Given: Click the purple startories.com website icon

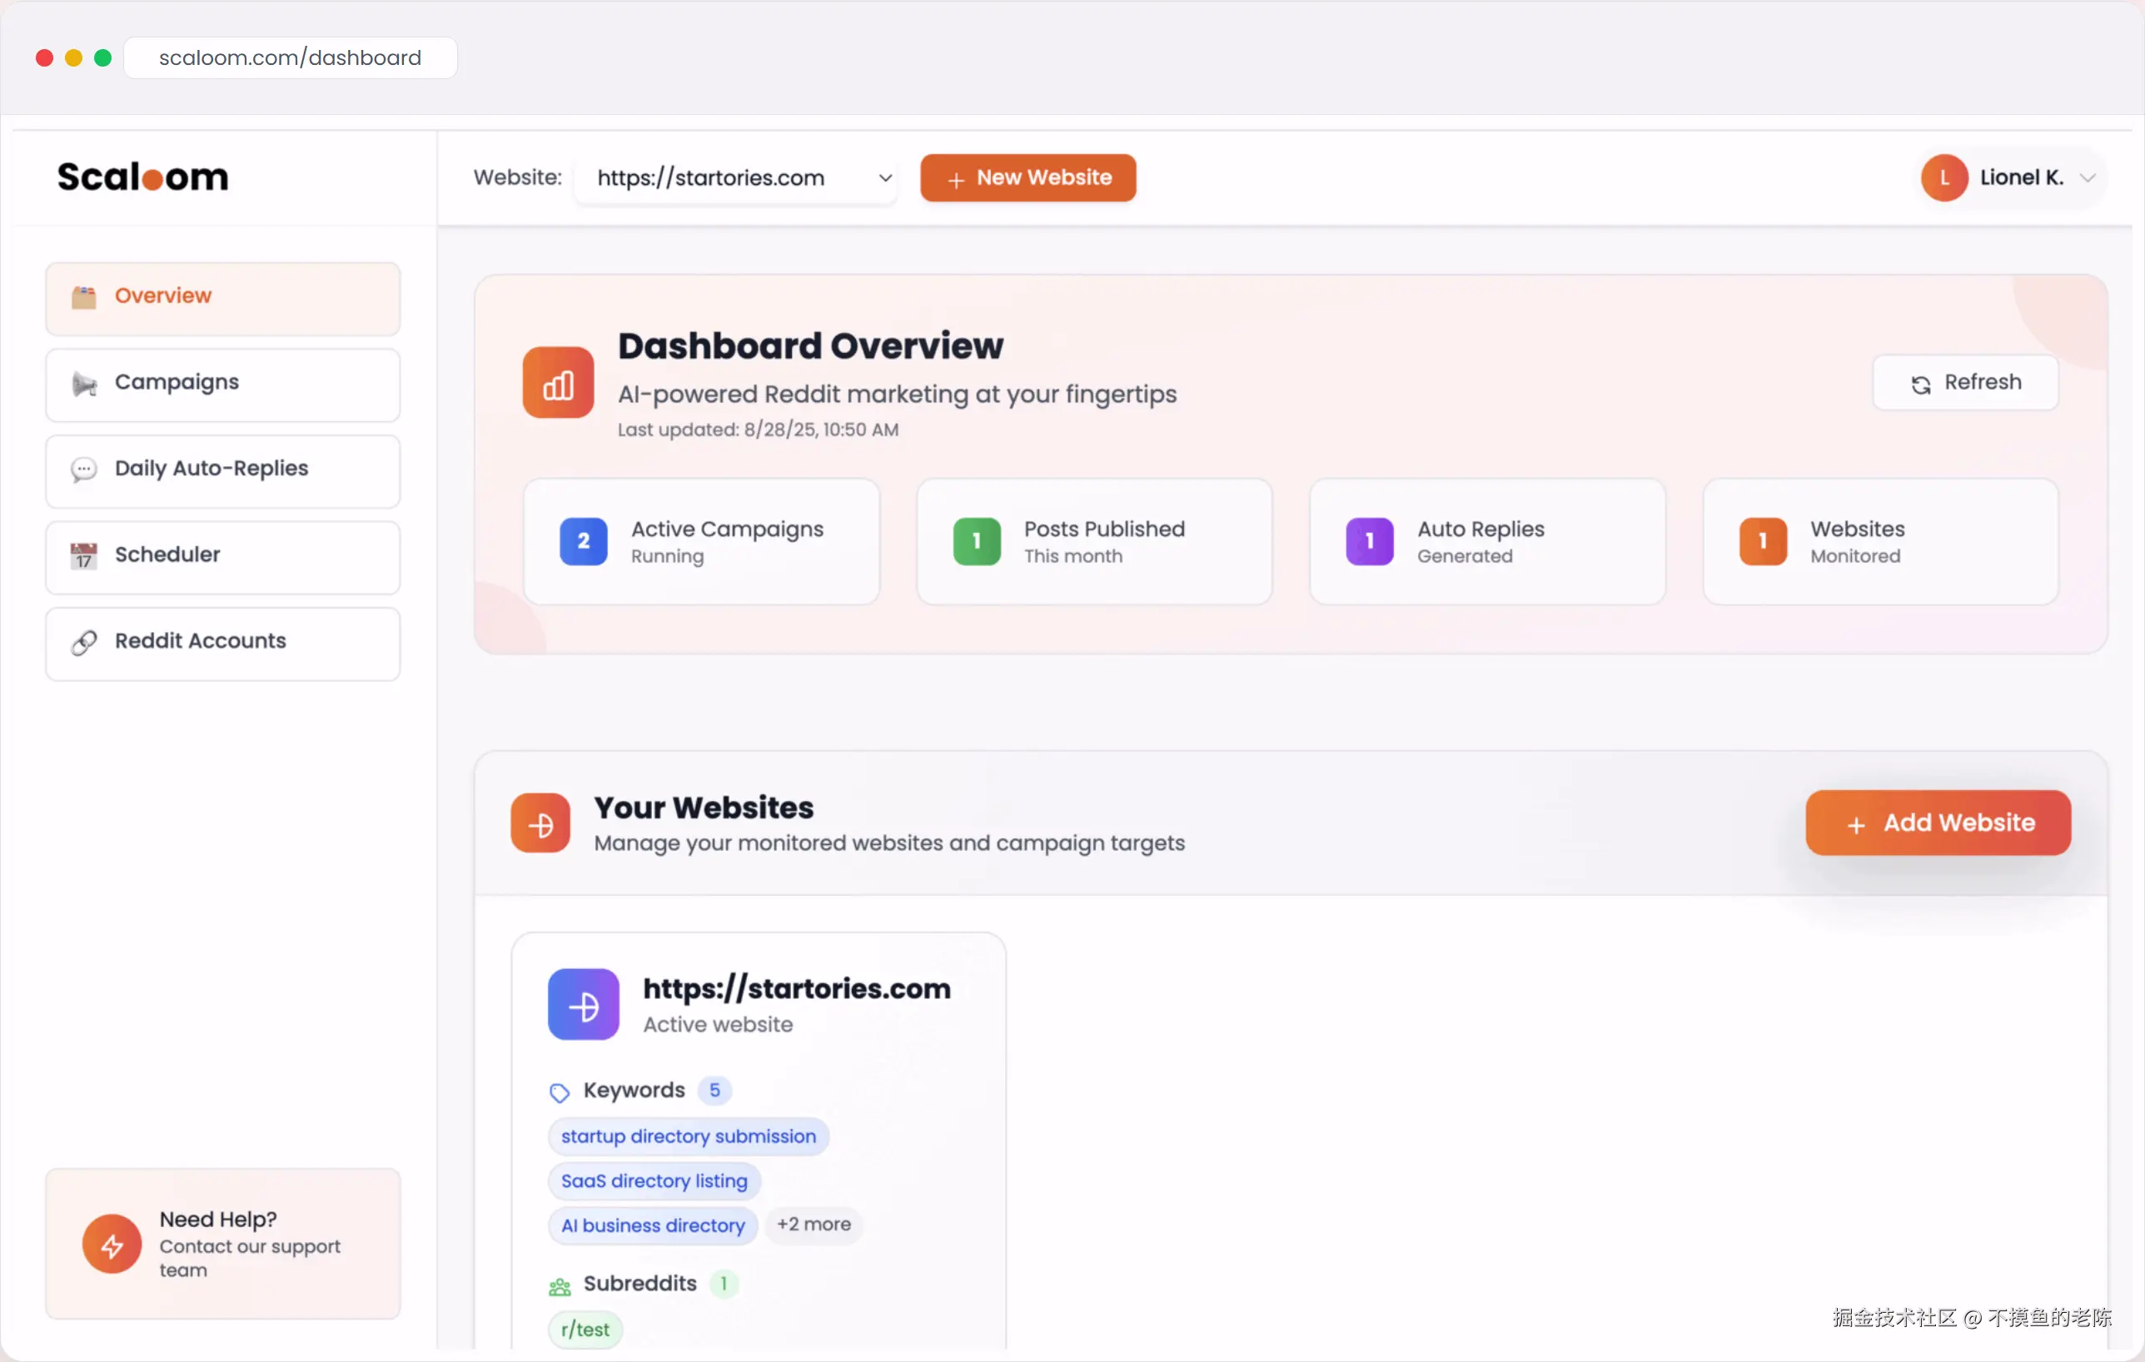Looking at the screenshot, I should 583,1004.
